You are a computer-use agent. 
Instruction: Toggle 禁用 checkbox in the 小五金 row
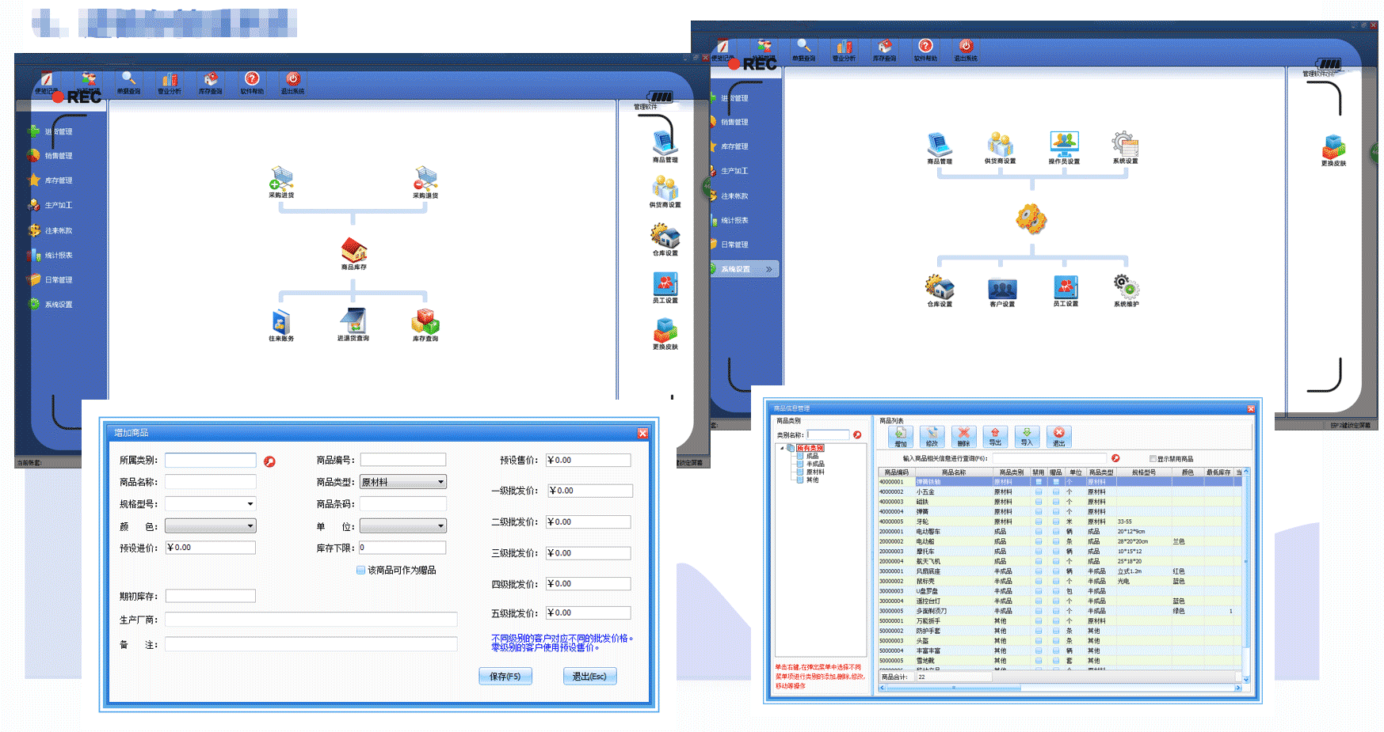tap(1039, 492)
